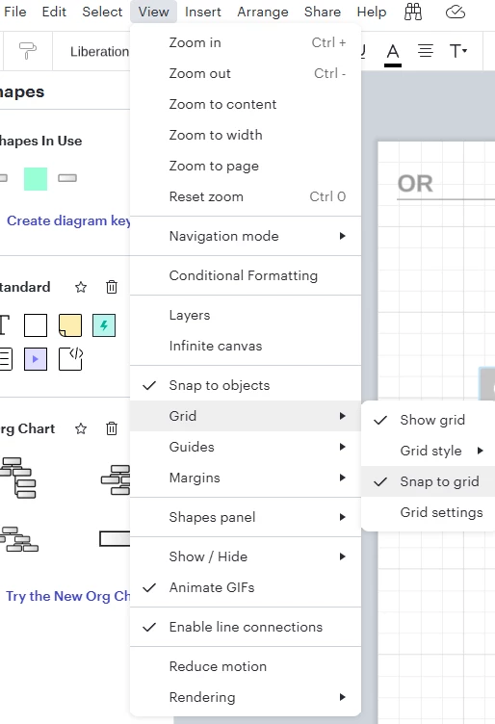
Task: Click the paint roller format painter icon
Action: click(x=28, y=51)
